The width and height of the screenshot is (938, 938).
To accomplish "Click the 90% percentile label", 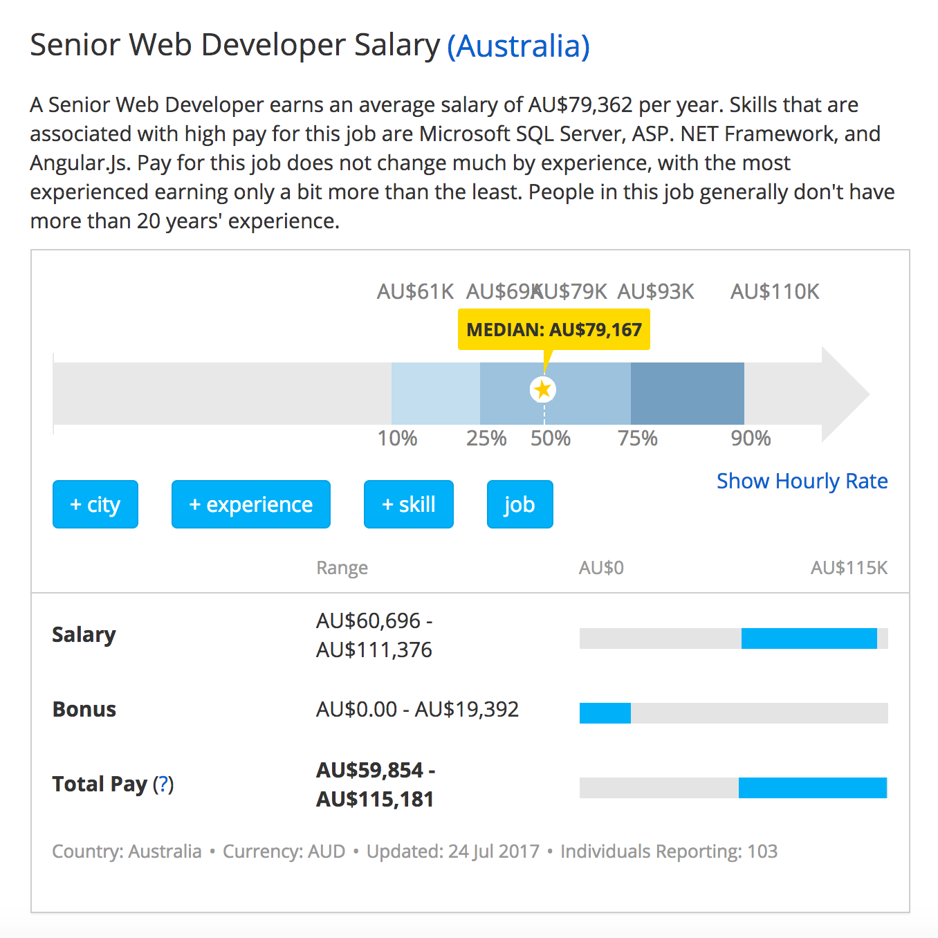I will coord(751,439).
